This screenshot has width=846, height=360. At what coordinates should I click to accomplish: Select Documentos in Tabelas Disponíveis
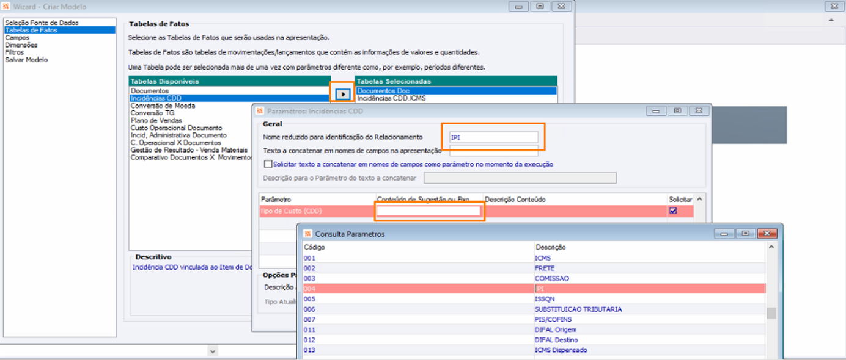point(150,91)
